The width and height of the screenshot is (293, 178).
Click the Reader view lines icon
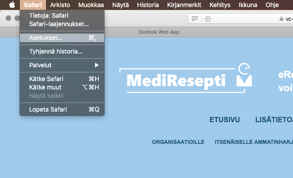(195, 19)
